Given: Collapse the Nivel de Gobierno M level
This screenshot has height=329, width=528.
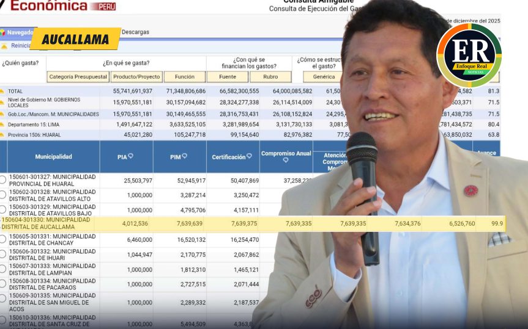Looking at the screenshot, I should (x=2, y=102).
